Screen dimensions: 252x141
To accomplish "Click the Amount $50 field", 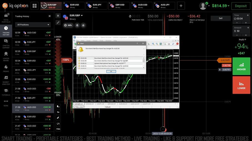I will (x=241, y=30).
